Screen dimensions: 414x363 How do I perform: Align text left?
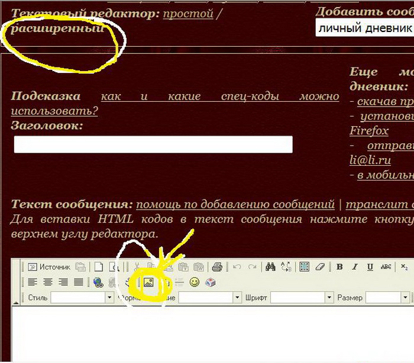(x=32, y=282)
